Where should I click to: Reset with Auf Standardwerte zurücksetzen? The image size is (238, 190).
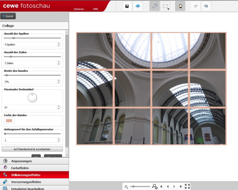(32, 149)
